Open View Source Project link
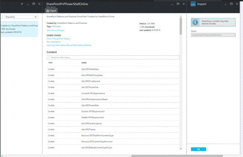The height and width of the screenshot is (157, 243). pos(55,30)
